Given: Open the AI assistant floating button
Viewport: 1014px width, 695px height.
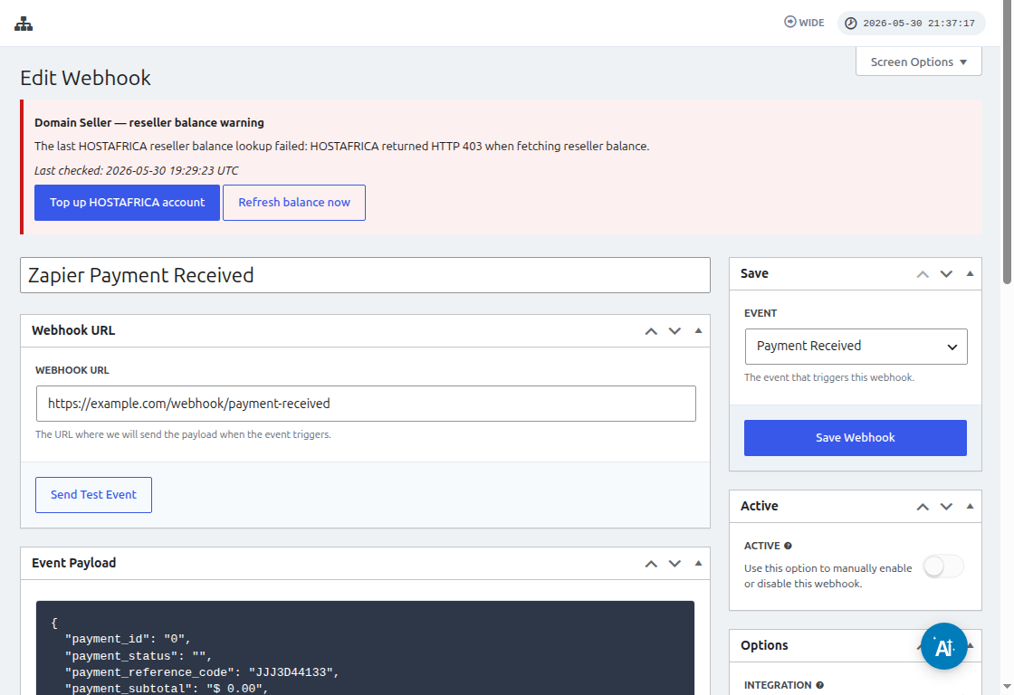Looking at the screenshot, I should click(944, 646).
